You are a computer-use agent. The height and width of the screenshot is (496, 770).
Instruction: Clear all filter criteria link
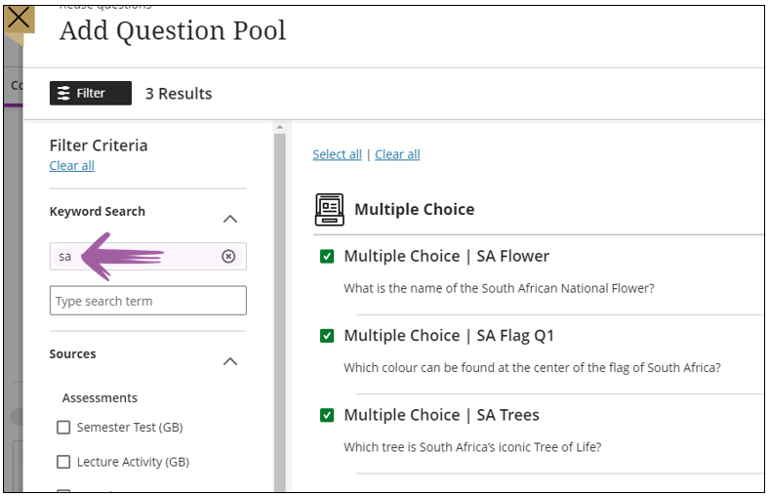coord(71,166)
